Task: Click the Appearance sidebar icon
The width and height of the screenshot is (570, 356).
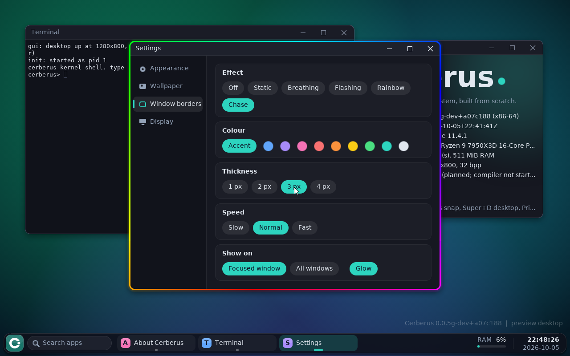Action: (142, 69)
